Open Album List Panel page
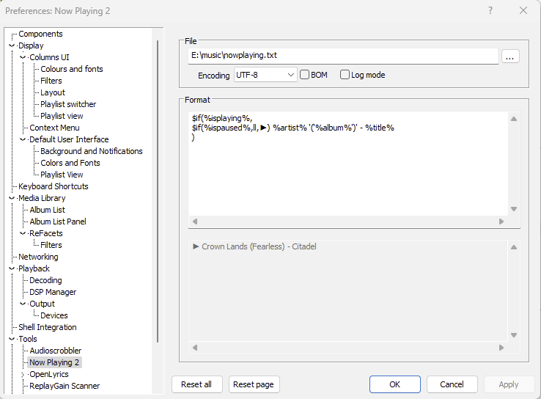Screen dimensions: 541x399 (58, 222)
